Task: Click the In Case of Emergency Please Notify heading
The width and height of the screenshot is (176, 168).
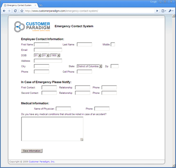Action: coord(46,82)
